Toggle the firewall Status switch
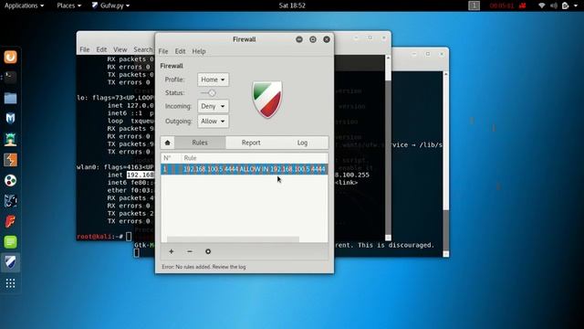 pos(208,93)
